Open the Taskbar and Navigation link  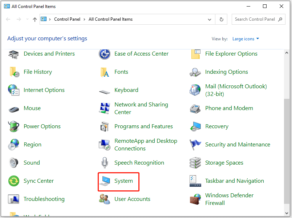tap(235, 181)
